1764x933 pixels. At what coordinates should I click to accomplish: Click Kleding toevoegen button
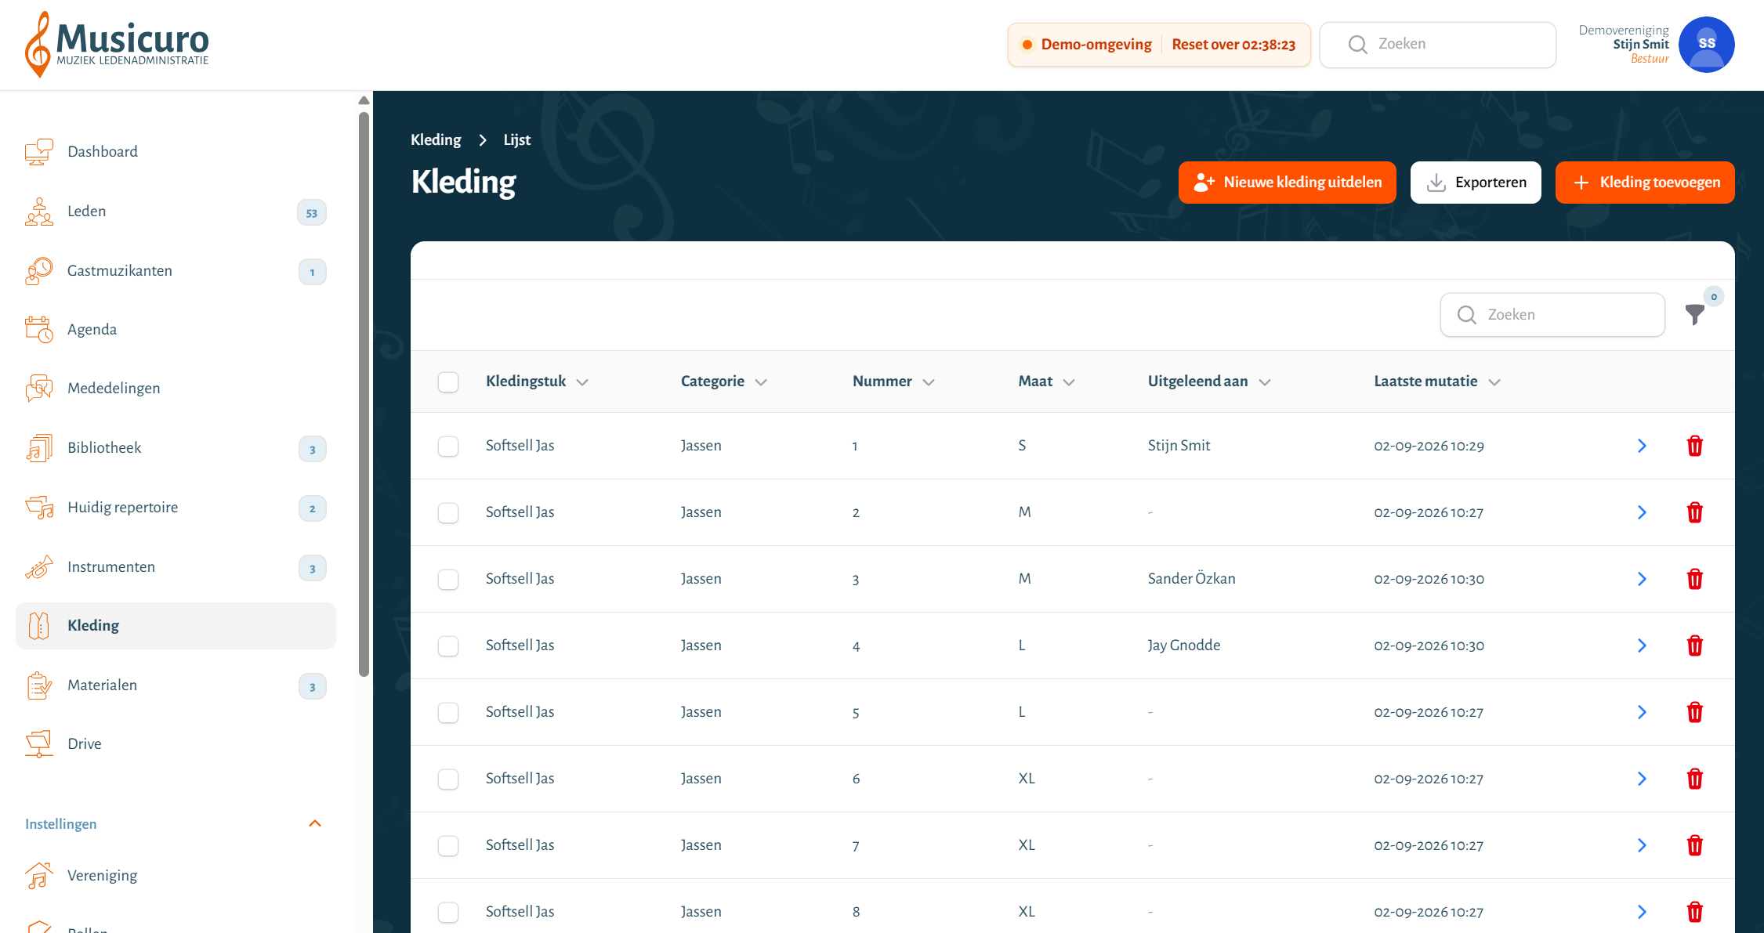[1645, 183]
